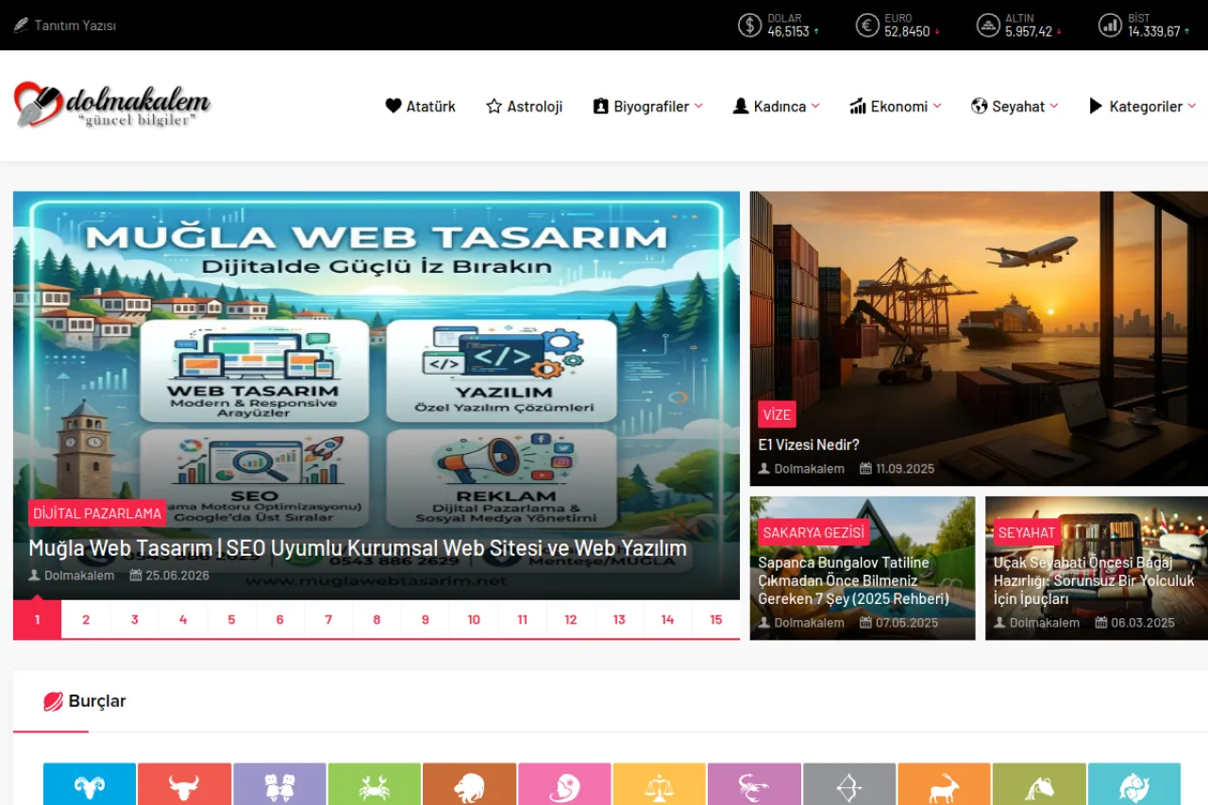Click the Sapanca bungalow thumbnail image
This screenshot has height=805, width=1208.
coord(863,568)
